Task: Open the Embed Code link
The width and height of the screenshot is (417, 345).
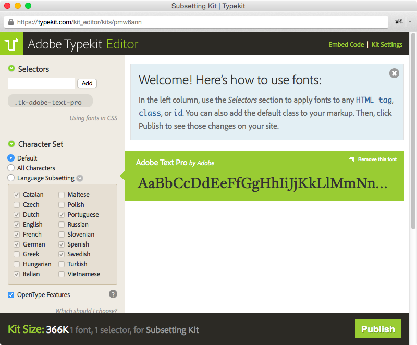Action: click(x=346, y=45)
